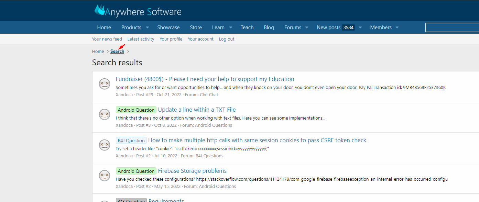Expand the Products dropdown arrow

pos(147,27)
